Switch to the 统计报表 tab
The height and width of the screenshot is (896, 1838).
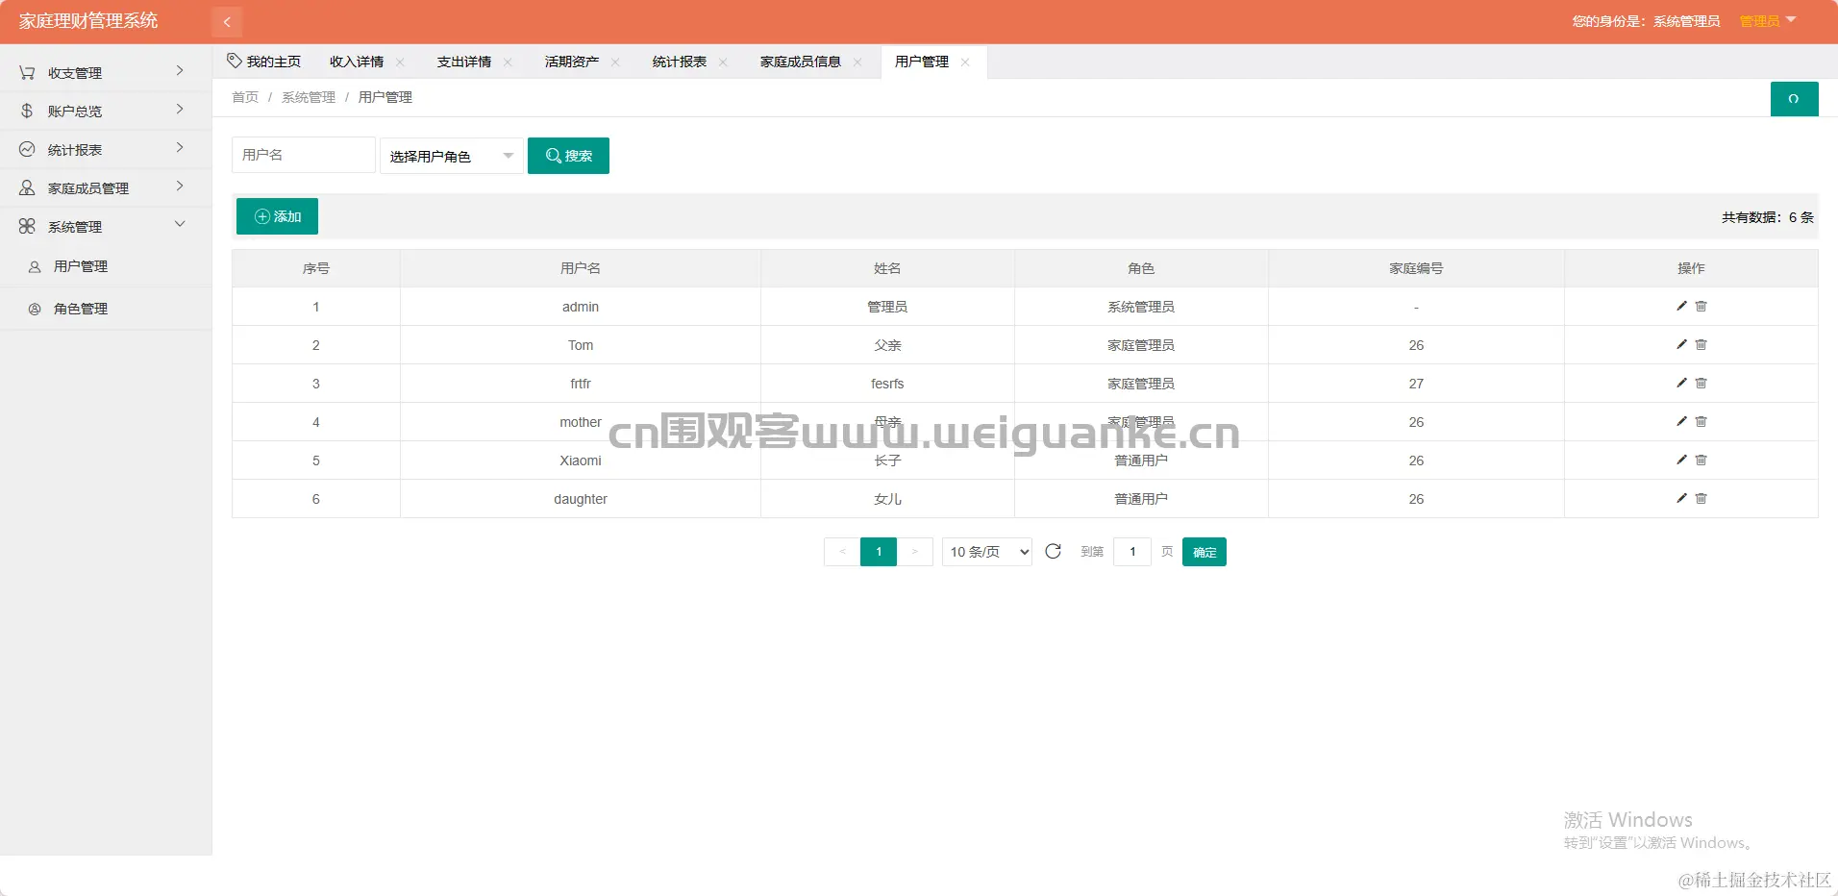click(680, 62)
